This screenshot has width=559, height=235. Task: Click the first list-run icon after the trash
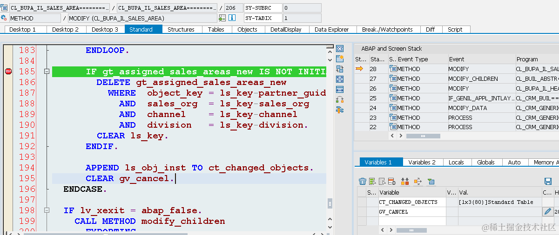coord(372,181)
